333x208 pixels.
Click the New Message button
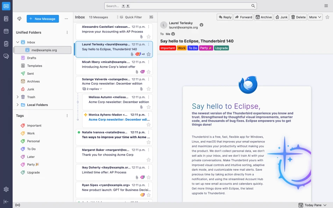tap(43, 19)
